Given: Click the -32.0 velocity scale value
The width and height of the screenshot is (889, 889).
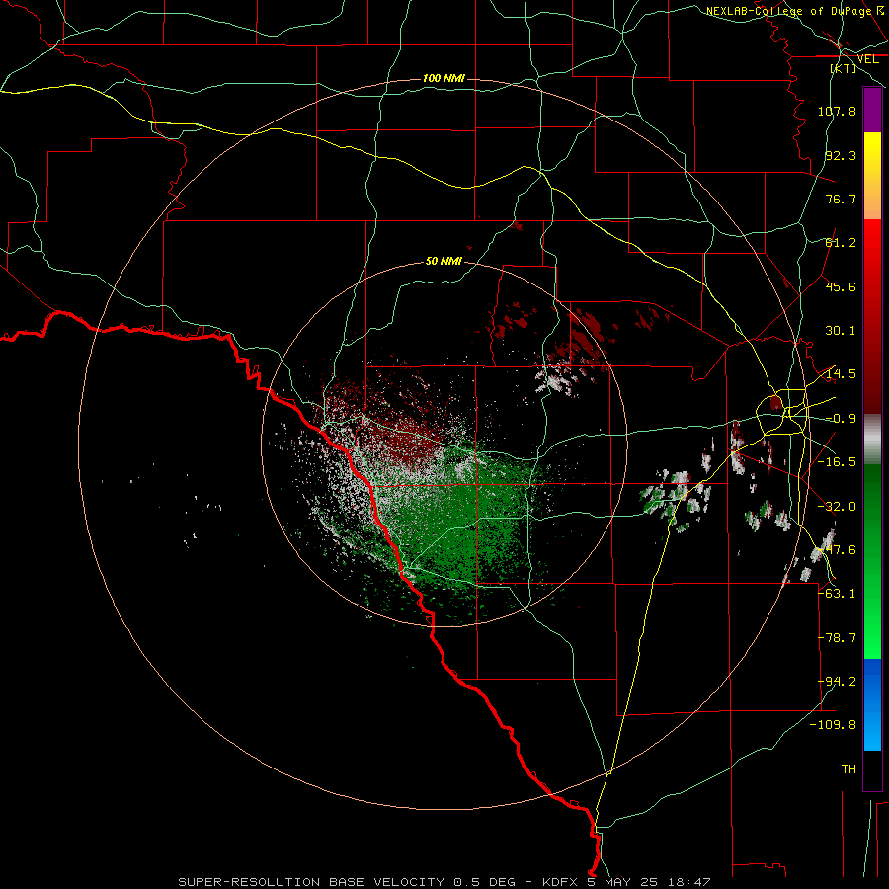Looking at the screenshot, I should [x=837, y=507].
